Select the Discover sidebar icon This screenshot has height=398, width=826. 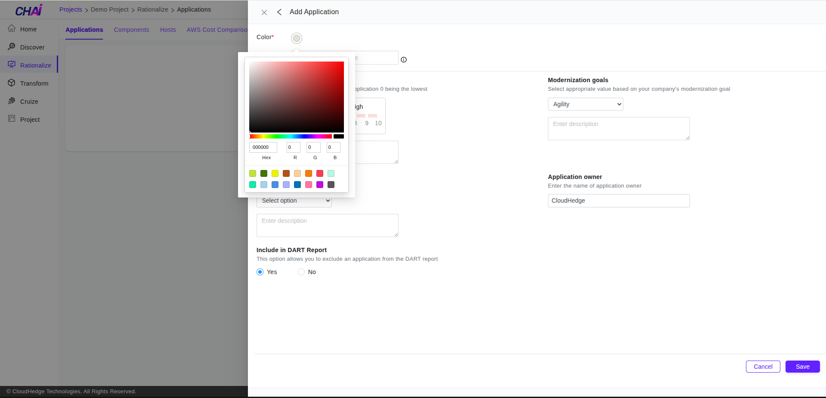click(12, 46)
